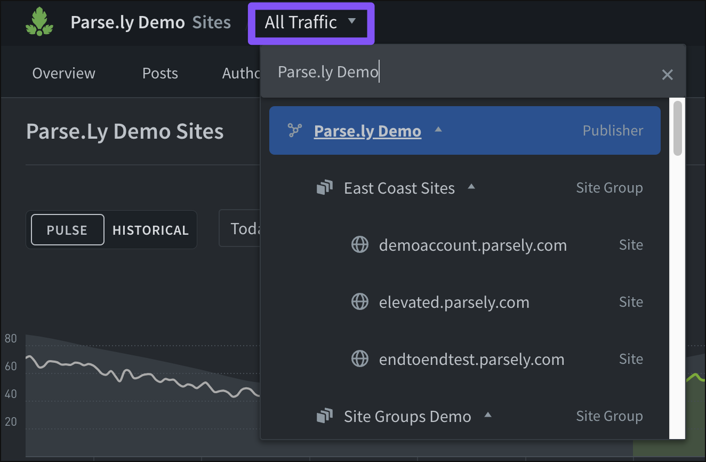Click Site Group label for Site Groups Demo
The image size is (706, 462).
[609, 416]
